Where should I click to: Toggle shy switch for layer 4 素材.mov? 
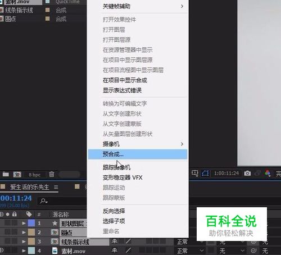pyautogui.click(x=114, y=251)
